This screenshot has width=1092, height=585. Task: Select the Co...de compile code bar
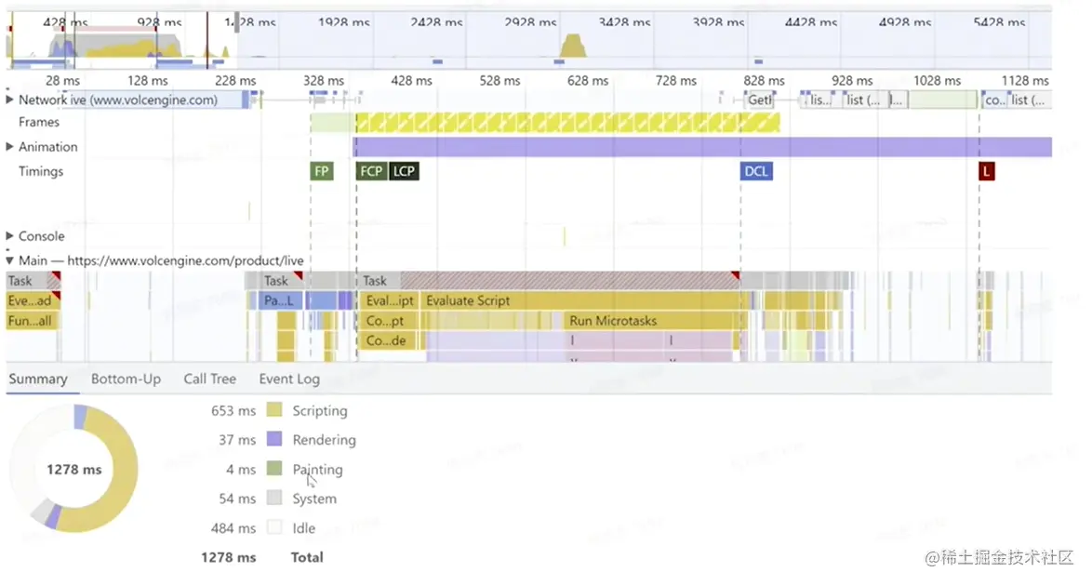click(x=389, y=340)
